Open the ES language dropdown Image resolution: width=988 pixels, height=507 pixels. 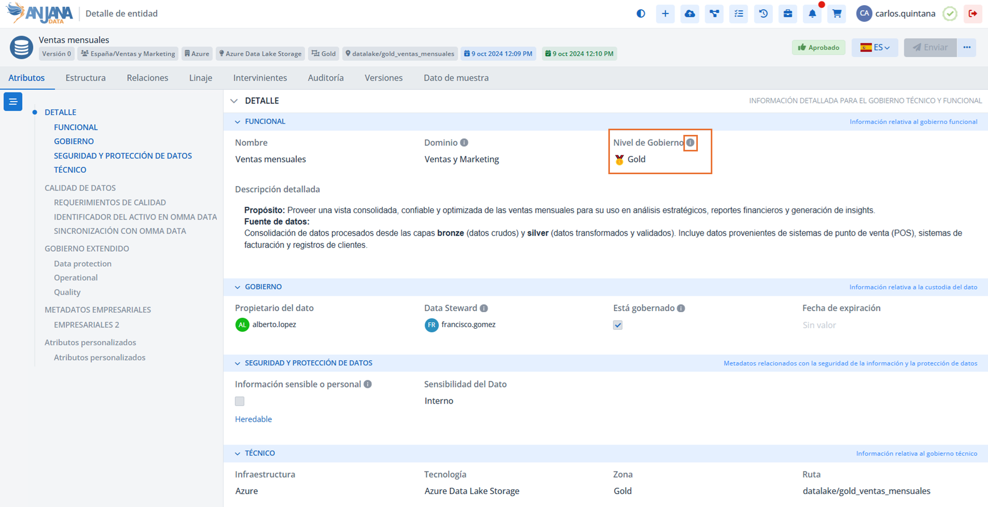pos(875,48)
